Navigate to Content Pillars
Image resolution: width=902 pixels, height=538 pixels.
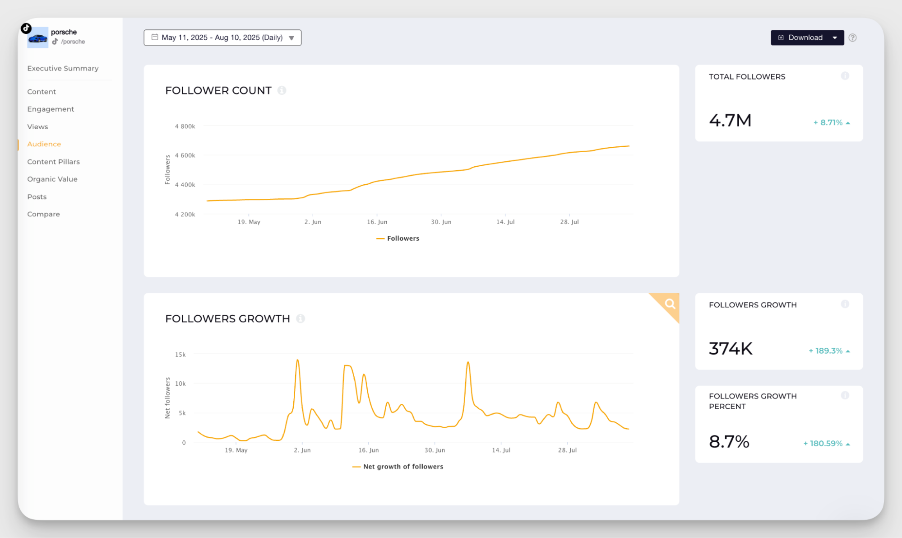[53, 161]
